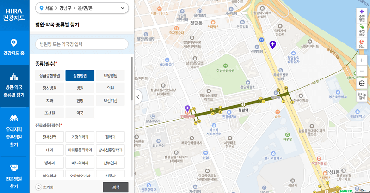Click the 청담동주민센터 map marker
Screen dimensions: 370x193
point(182,11)
